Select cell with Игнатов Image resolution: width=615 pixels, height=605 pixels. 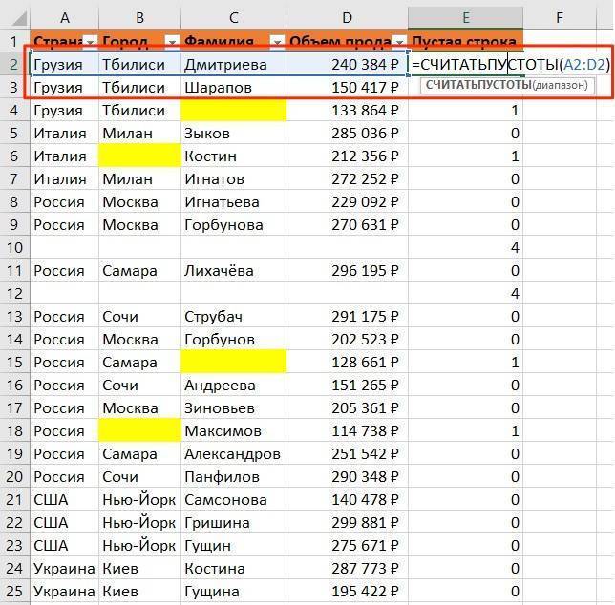233,179
